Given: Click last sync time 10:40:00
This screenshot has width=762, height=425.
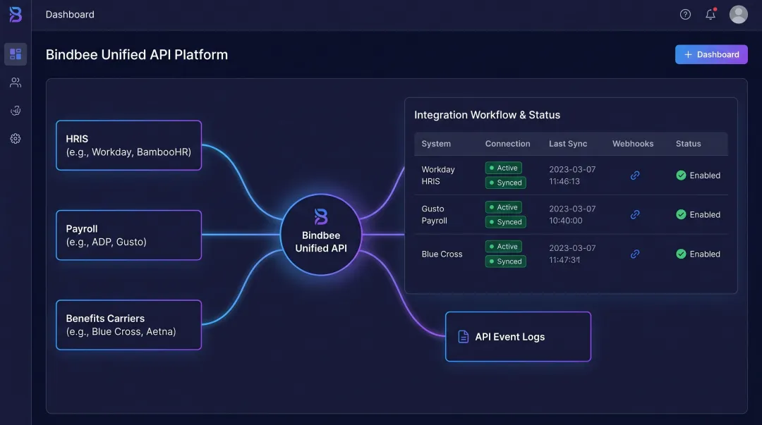Looking at the screenshot, I should [x=566, y=221].
